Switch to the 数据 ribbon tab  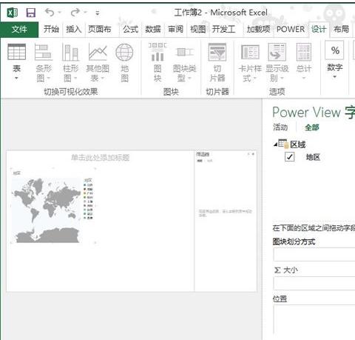tap(153, 30)
